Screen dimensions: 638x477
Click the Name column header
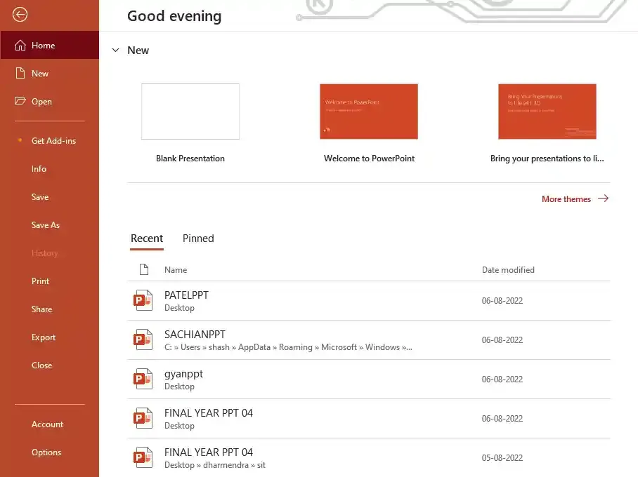[176, 270]
